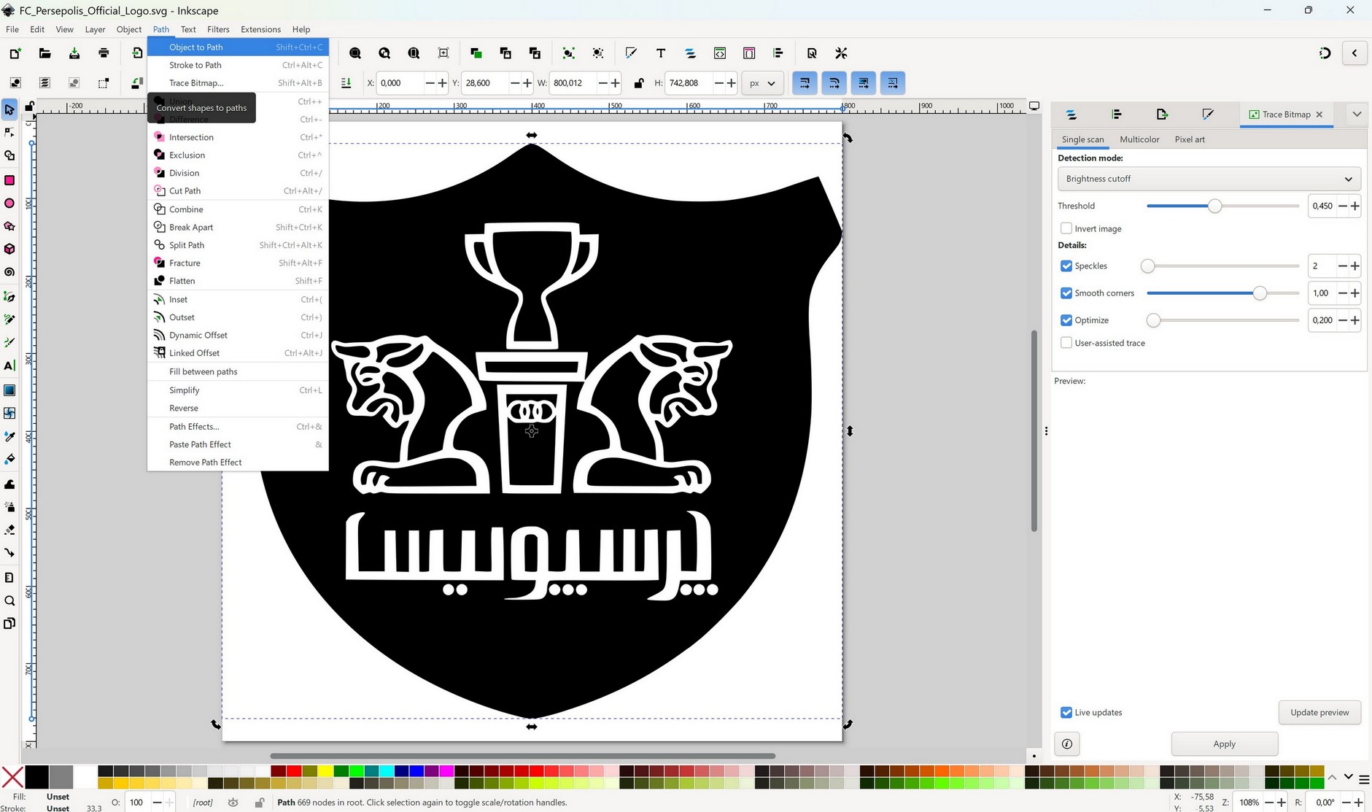This screenshot has height=812, width=1372.
Task: Increase the zoom percentage
Action: click(1281, 803)
